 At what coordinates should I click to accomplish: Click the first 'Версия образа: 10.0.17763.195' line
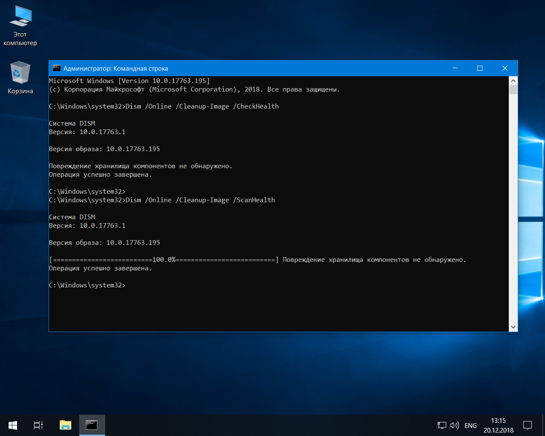104,149
